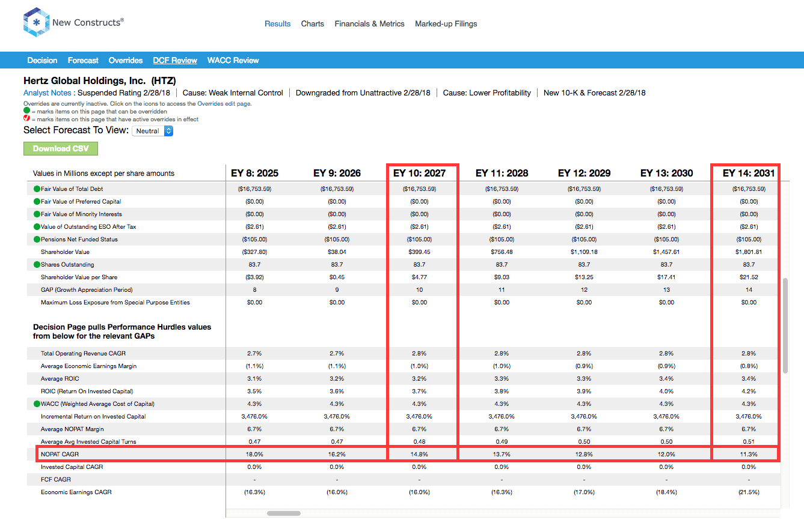
Task: Click the New Constructs brand name
Action: click(88, 22)
